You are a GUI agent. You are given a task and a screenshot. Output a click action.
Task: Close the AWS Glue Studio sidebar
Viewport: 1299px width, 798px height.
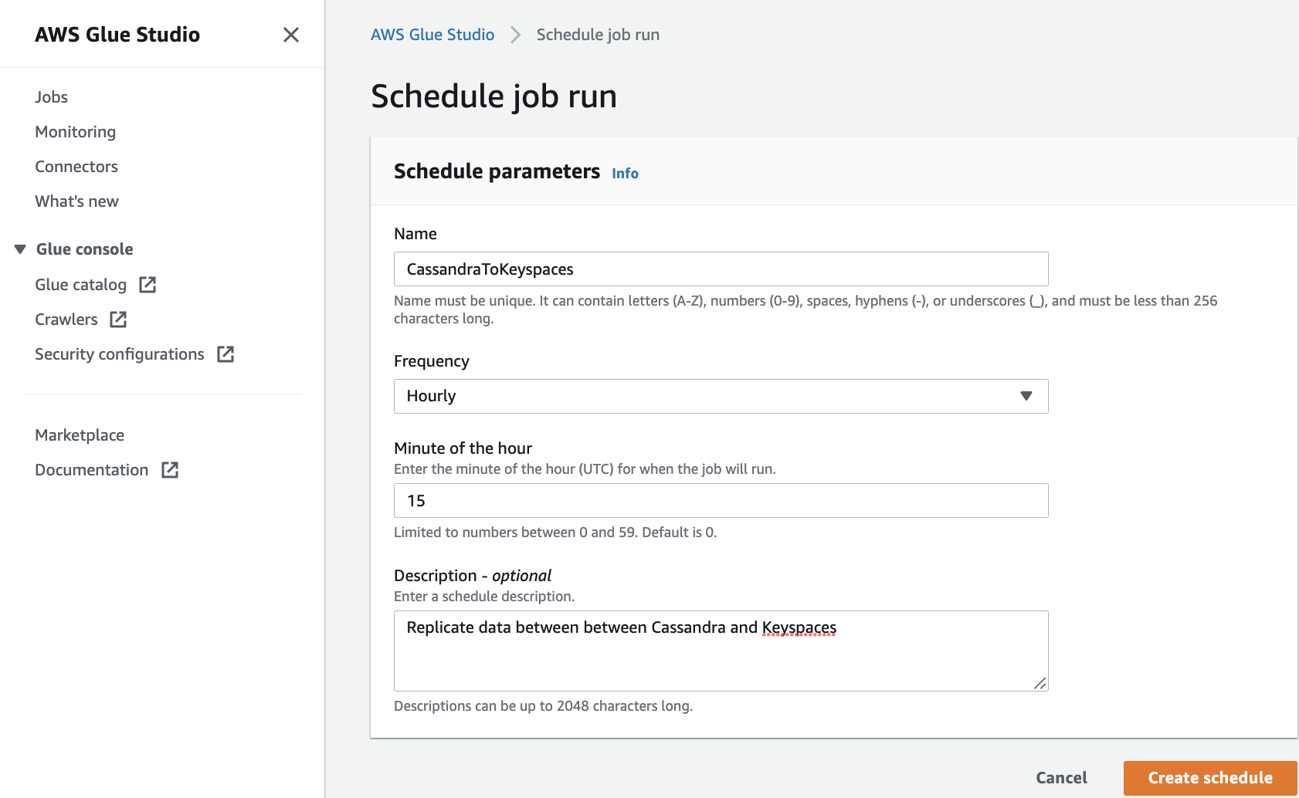coord(291,35)
